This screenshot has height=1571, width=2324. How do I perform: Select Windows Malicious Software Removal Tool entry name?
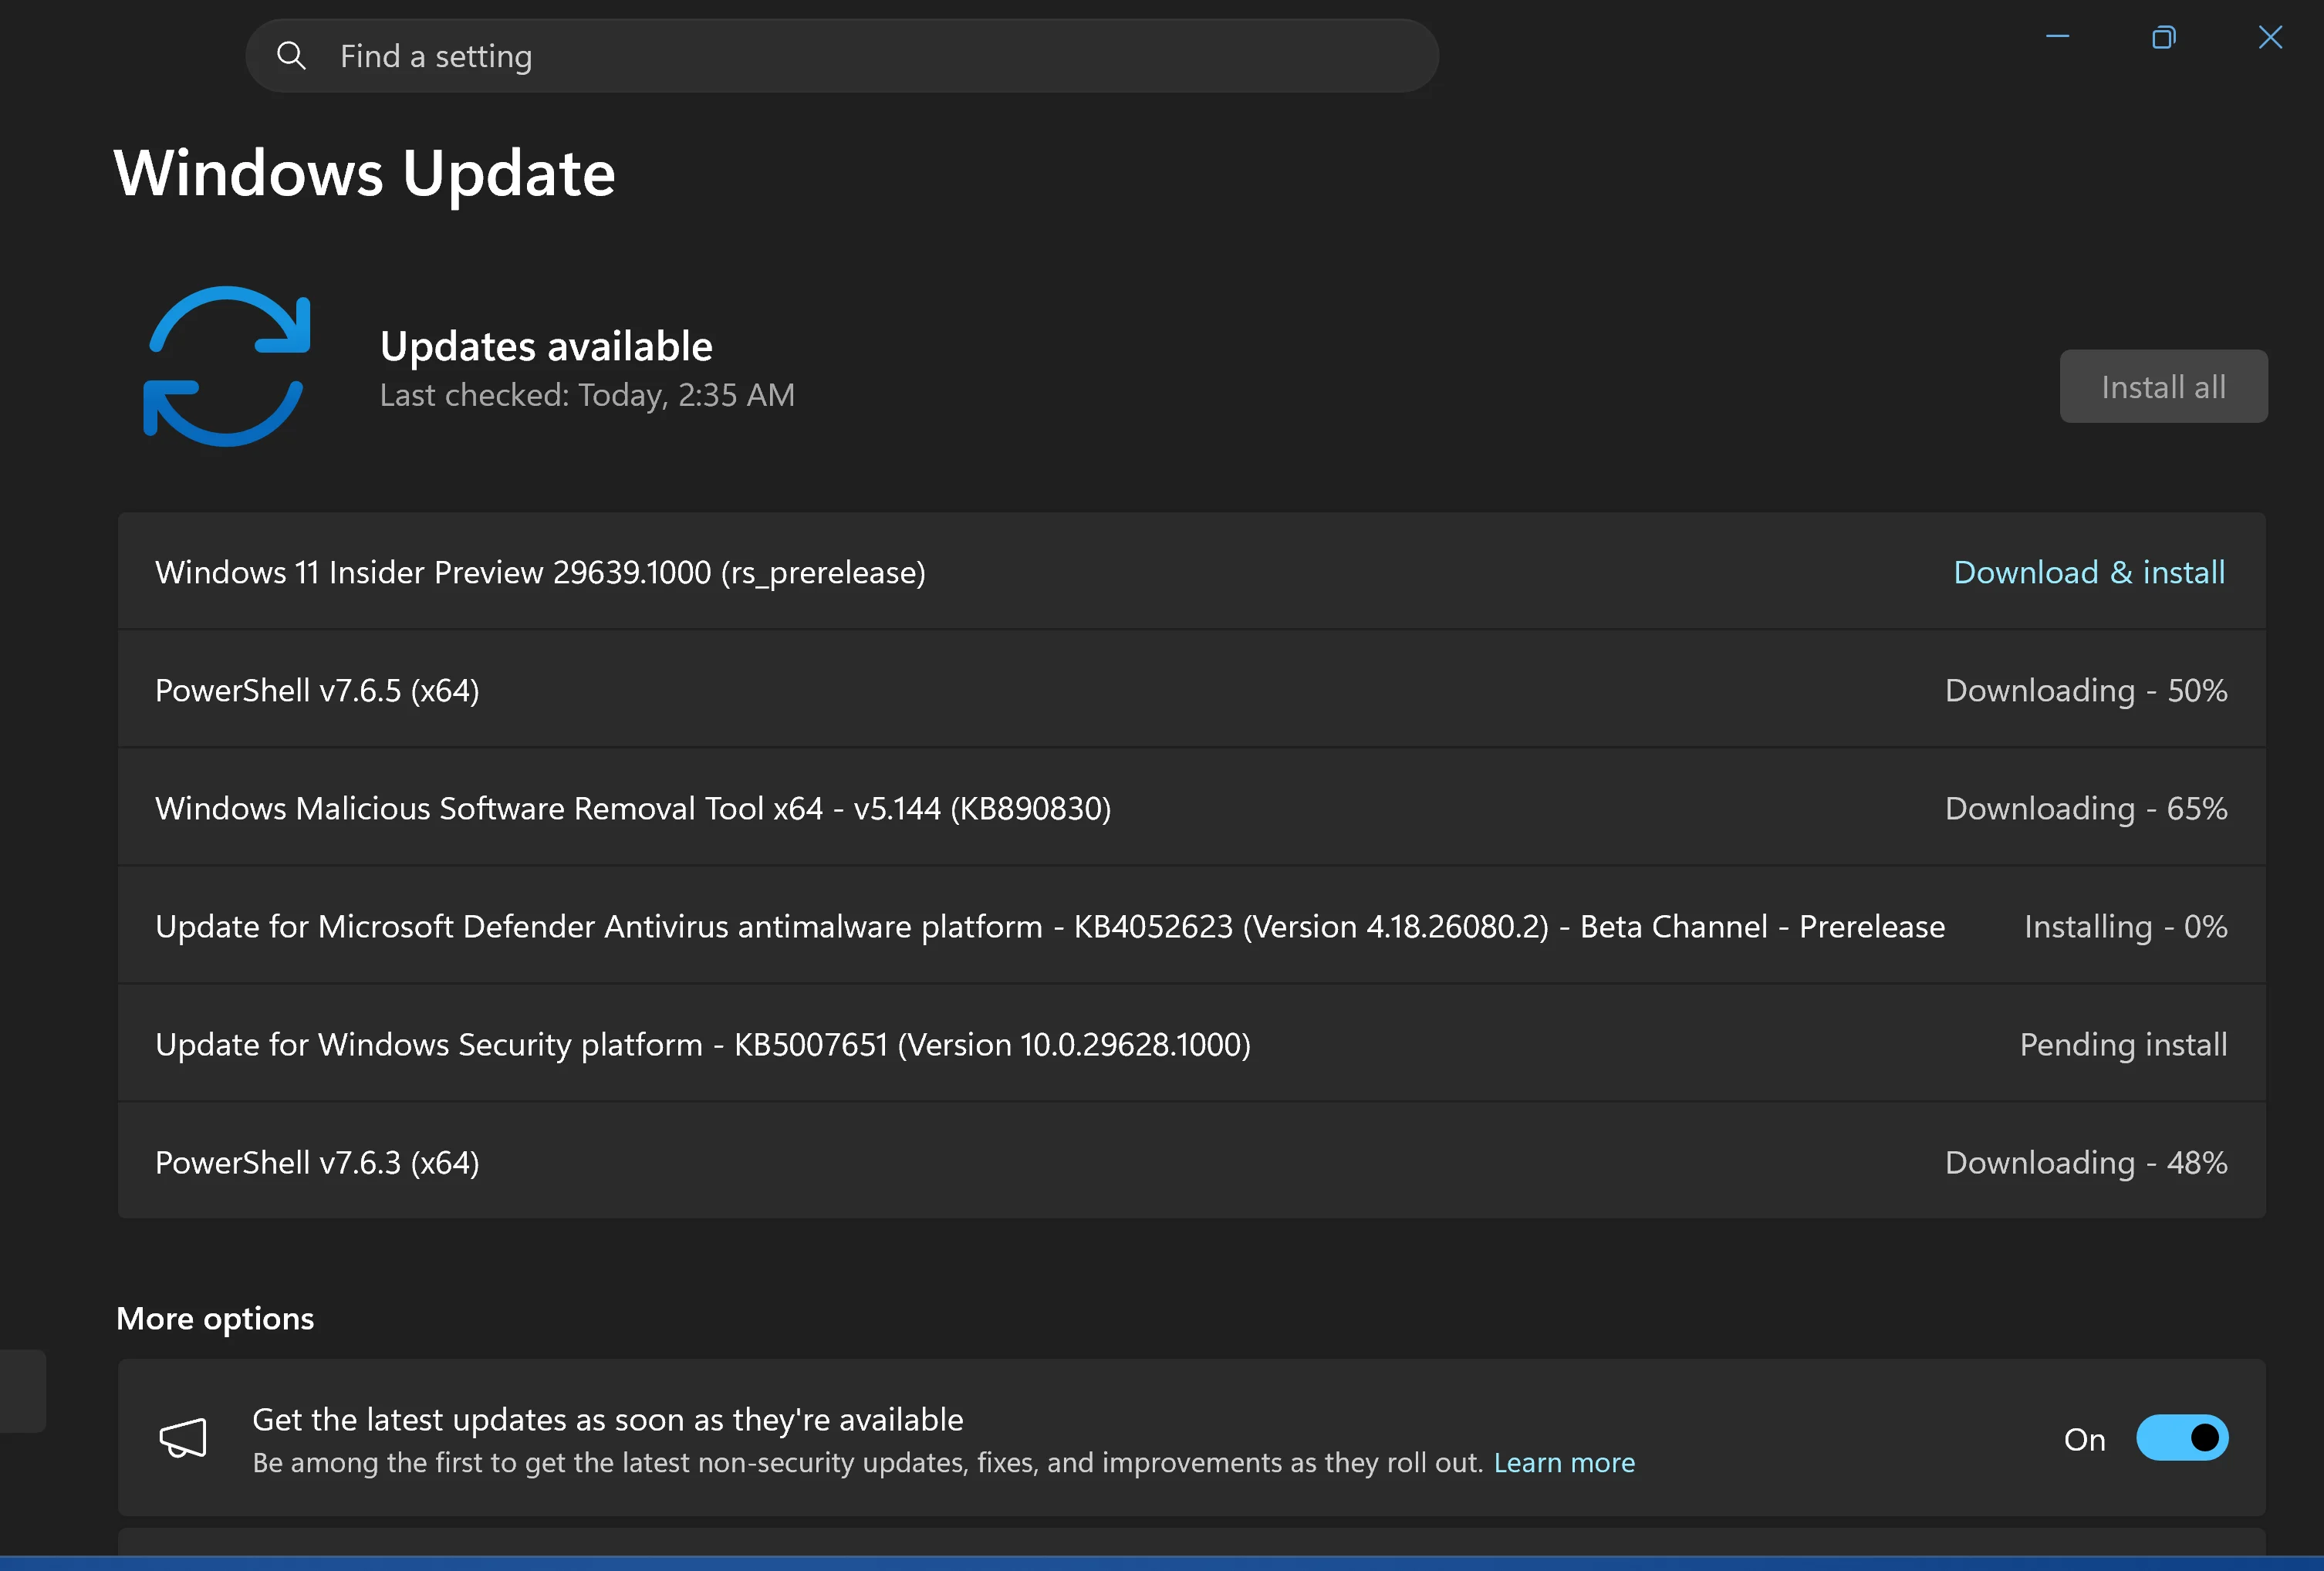[x=633, y=808]
